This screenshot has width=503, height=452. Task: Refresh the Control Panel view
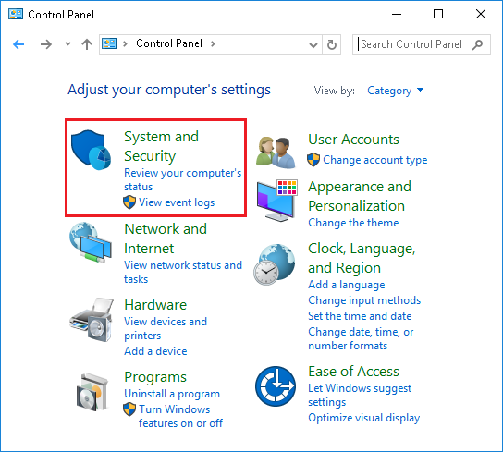pyautogui.click(x=332, y=44)
